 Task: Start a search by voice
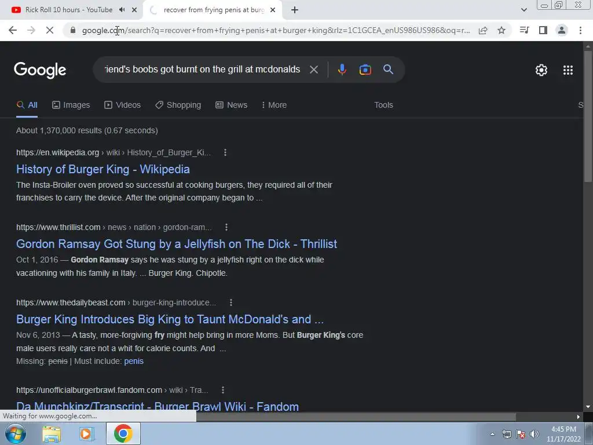pyautogui.click(x=342, y=70)
